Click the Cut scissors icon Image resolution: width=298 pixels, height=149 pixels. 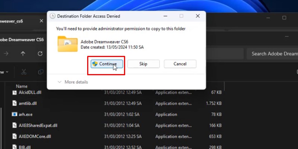pyautogui.click(x=24, y=72)
